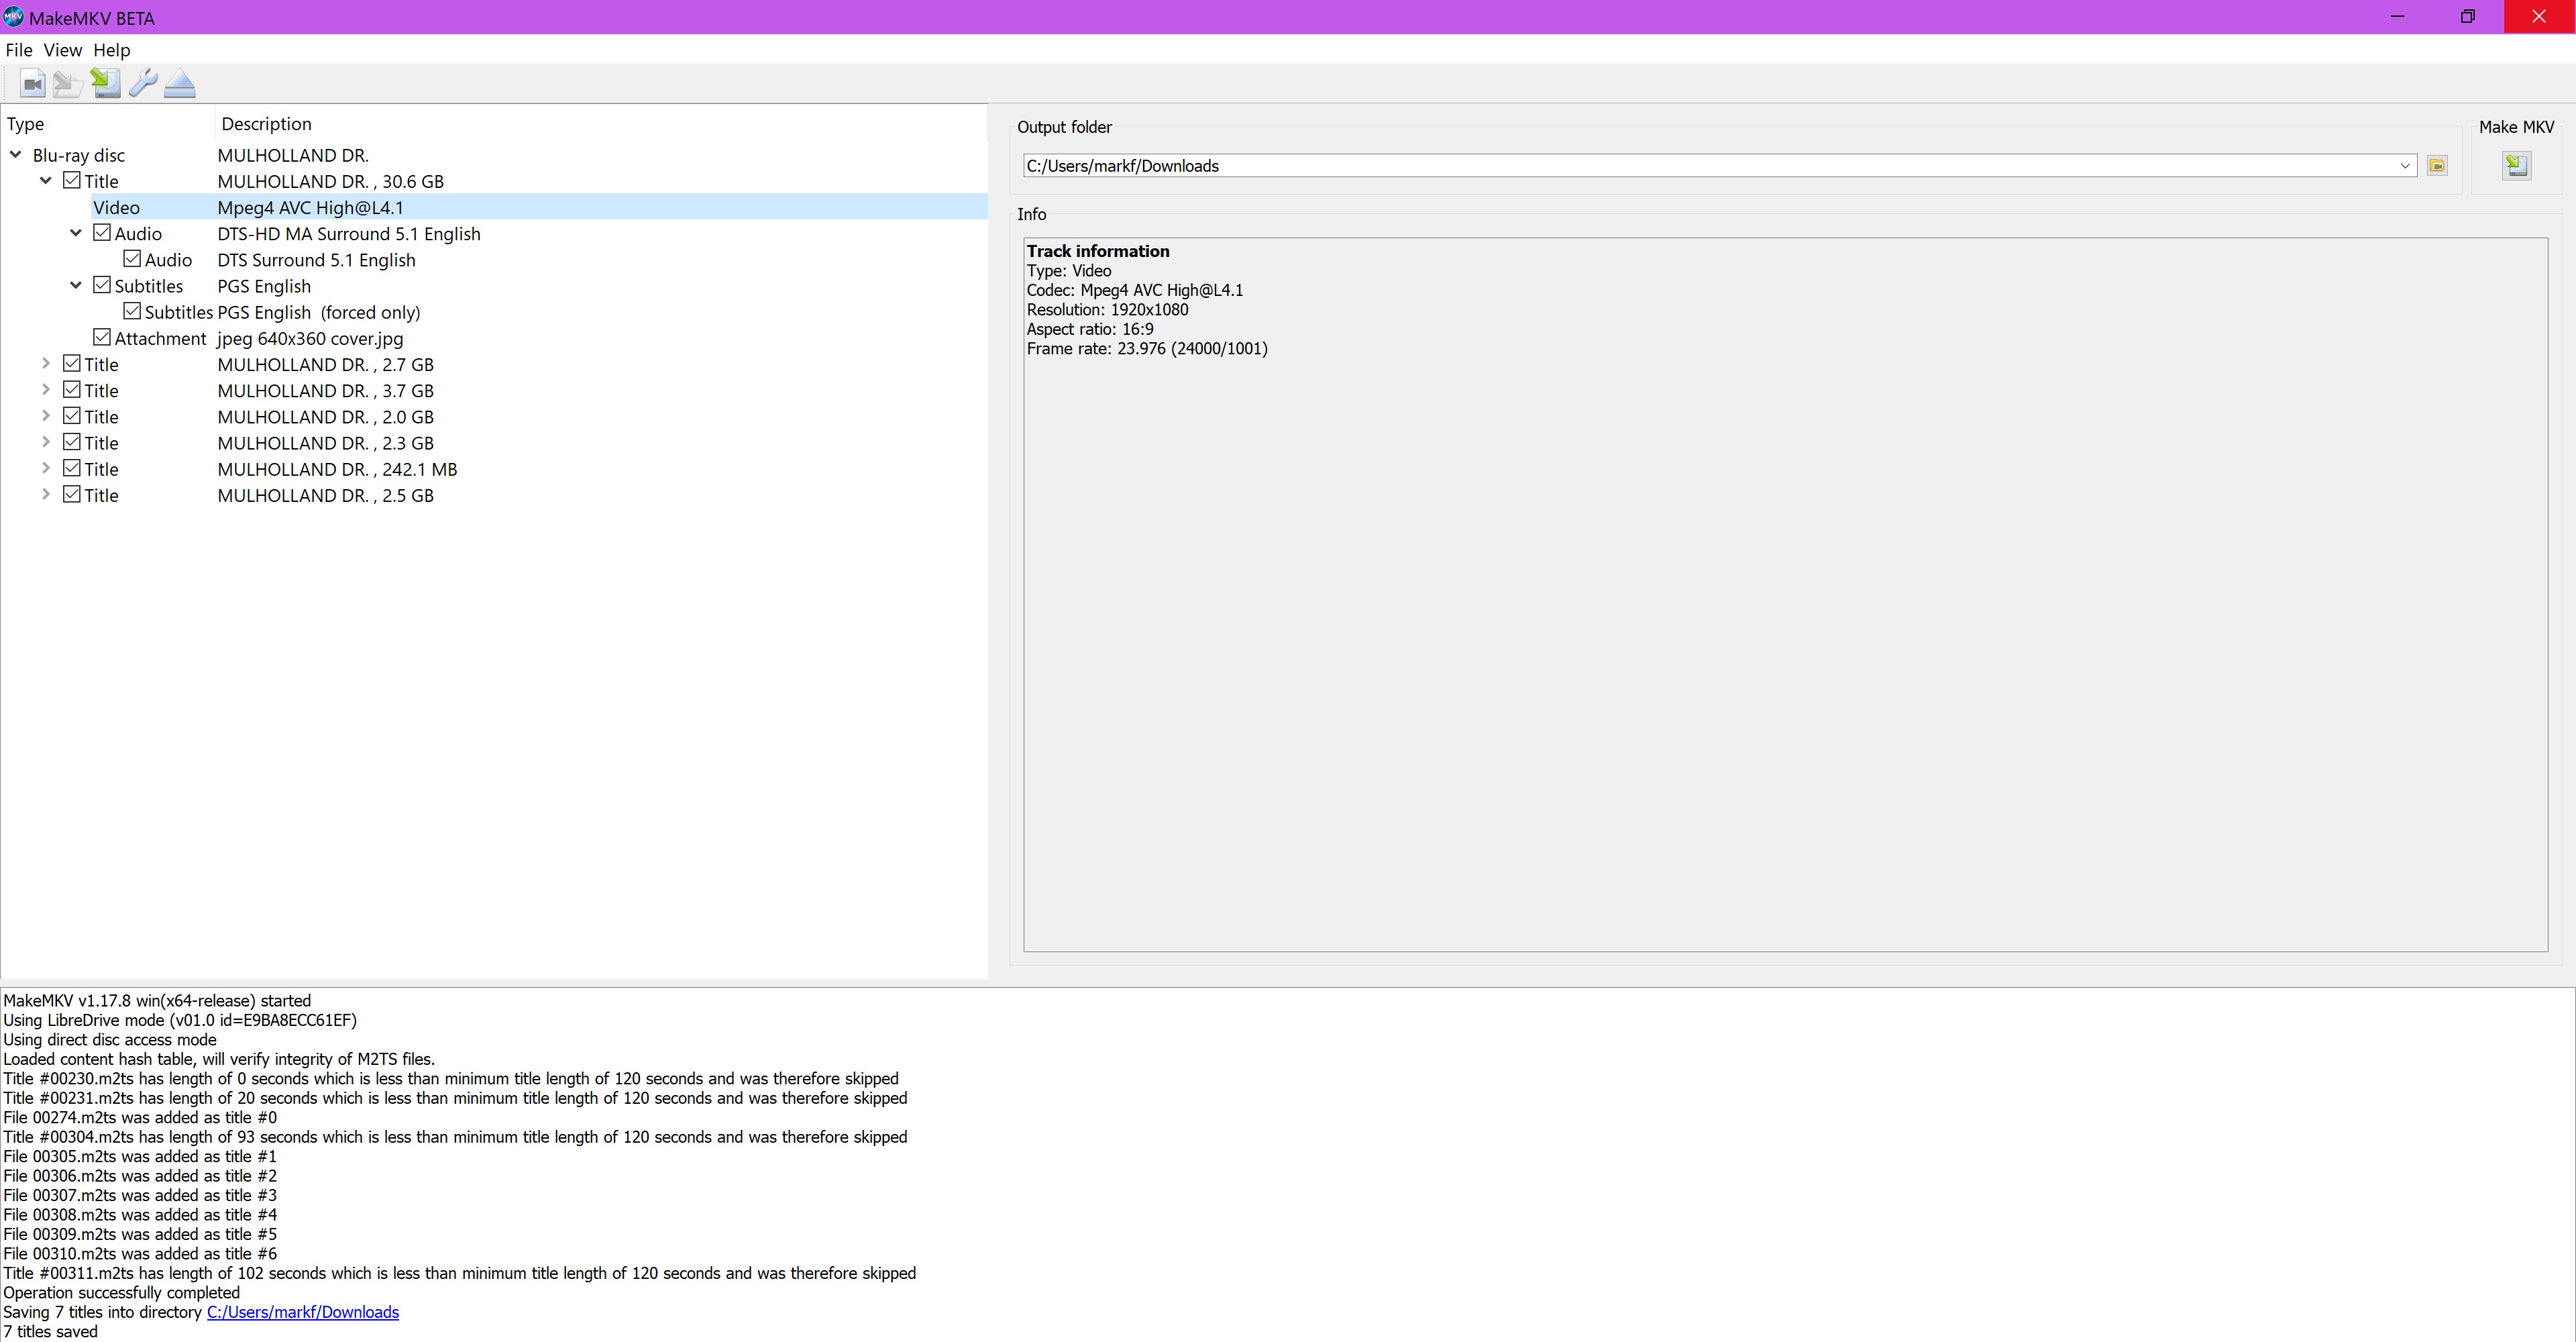Click 'Operation successfully completed' log line

[122, 1292]
